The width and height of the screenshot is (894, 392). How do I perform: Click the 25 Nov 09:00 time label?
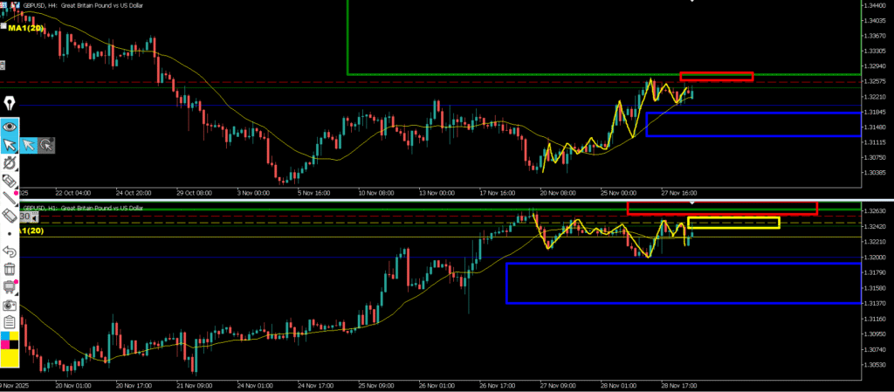pyautogui.click(x=376, y=386)
